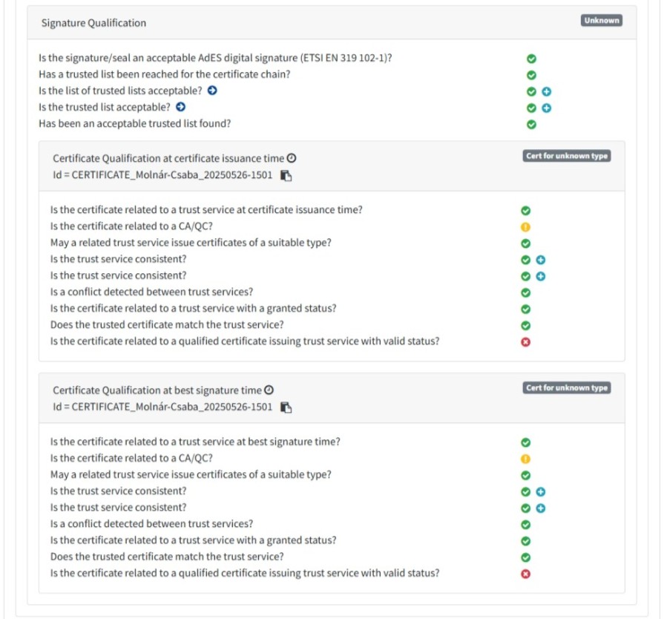This screenshot has width=667, height=619.
Task: Copy certificate Id in best signature time section
Action: (286, 407)
